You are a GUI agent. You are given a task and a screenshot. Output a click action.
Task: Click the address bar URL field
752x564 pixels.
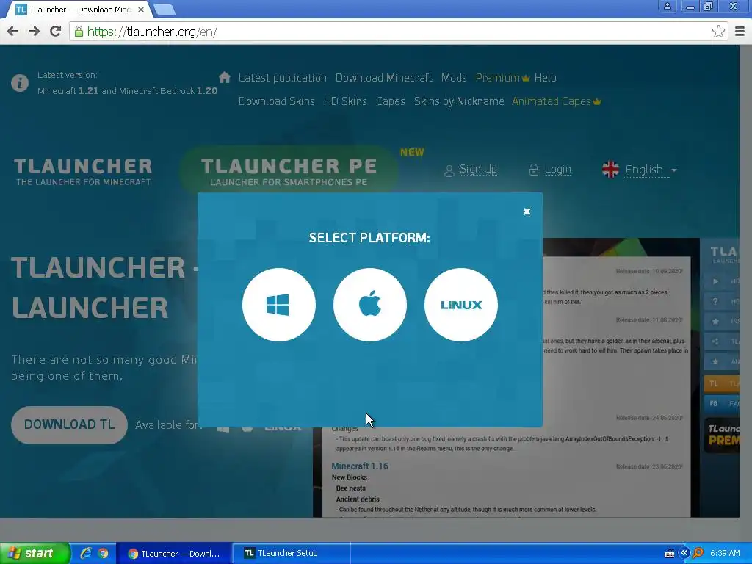pos(398,32)
